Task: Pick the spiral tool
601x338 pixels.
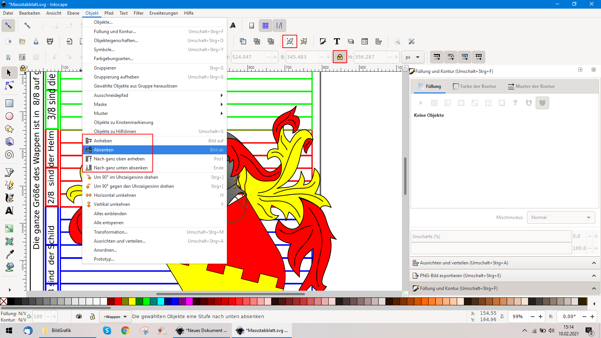Action: coord(9,154)
